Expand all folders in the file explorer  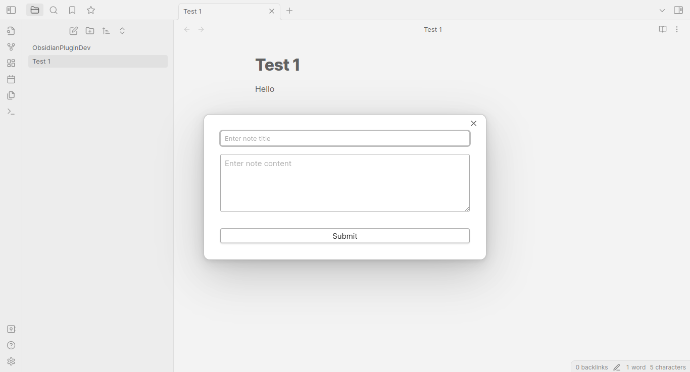(122, 31)
